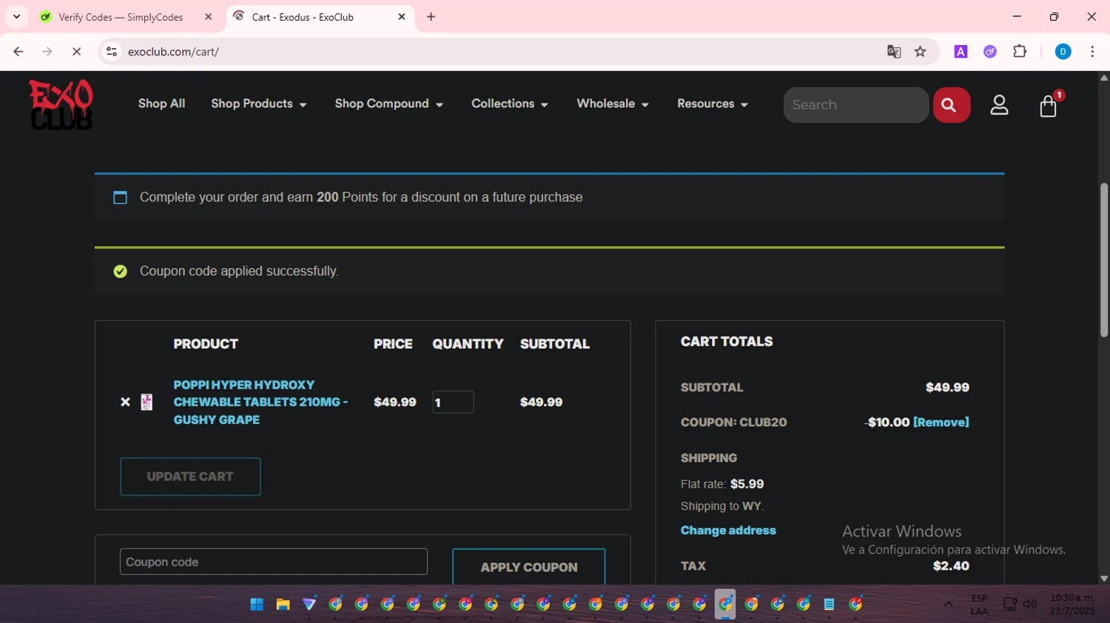Remove Poppi Hyper Hydroxy item with X

click(x=125, y=402)
